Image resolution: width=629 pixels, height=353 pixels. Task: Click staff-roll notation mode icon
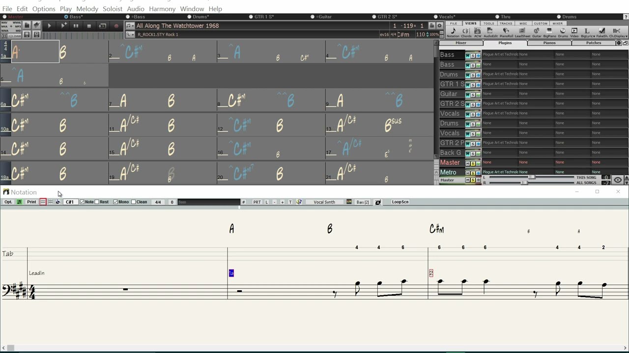tap(43, 202)
